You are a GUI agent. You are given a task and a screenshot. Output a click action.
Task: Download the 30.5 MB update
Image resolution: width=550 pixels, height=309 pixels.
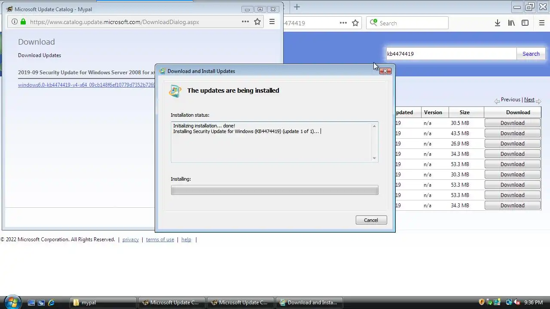512,123
